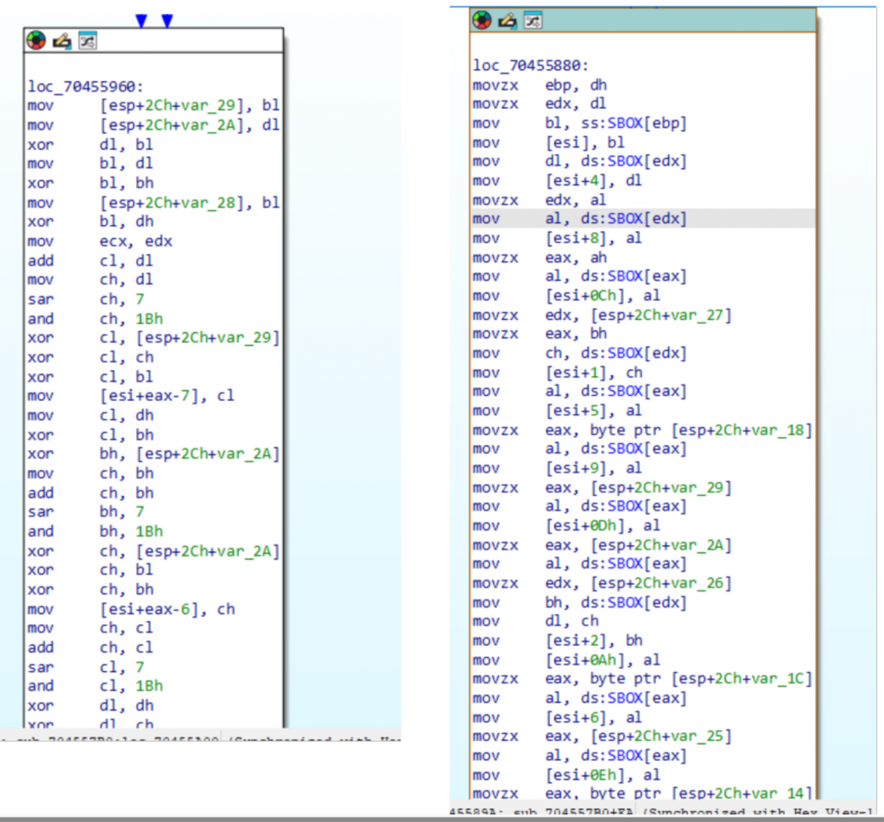Click edit comment icon on loc_70455880 node
This screenshot has width=884, height=822.
(508, 21)
